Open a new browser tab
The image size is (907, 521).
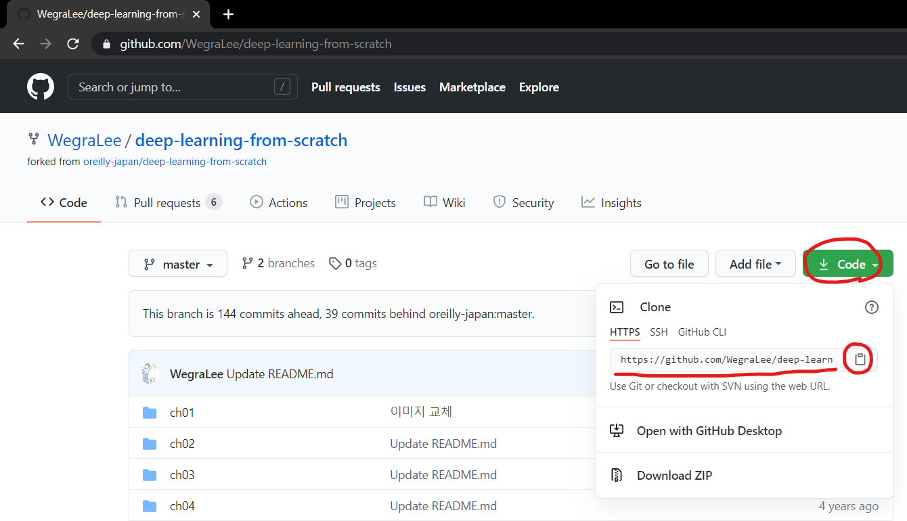tap(228, 14)
